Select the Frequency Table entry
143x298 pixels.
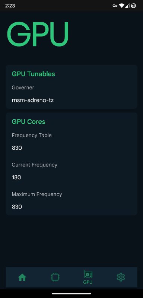(71, 142)
